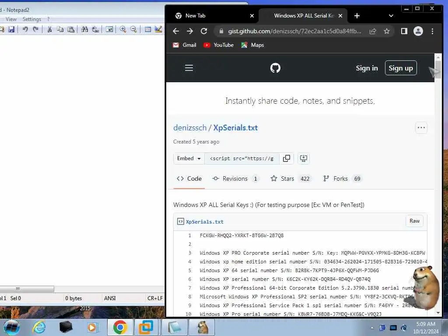Open the Forks tab

342,178
